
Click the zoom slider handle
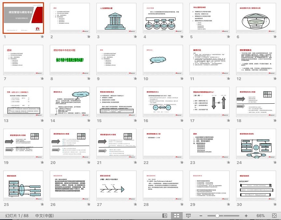(217, 215)
